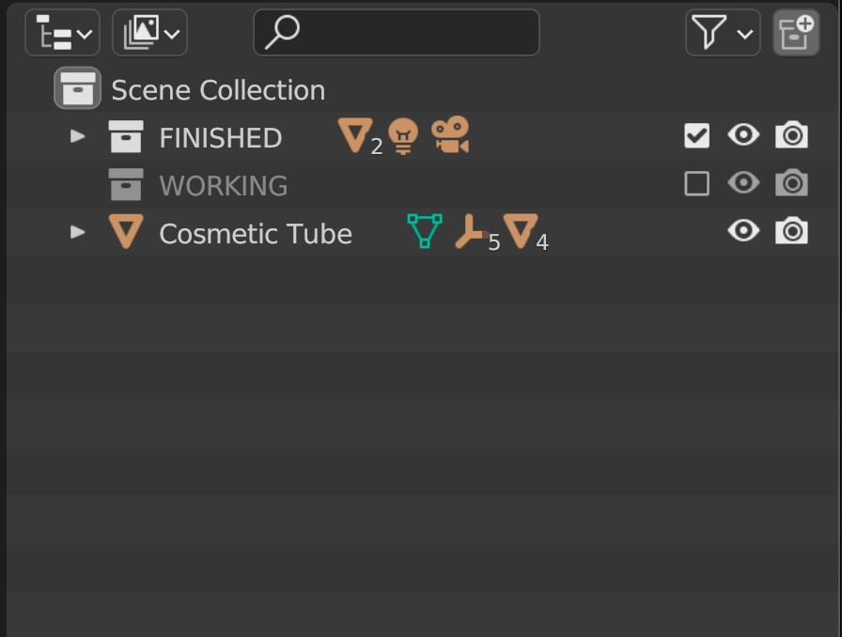
Task: Expand the FINISHED collection
Action: pos(78,136)
